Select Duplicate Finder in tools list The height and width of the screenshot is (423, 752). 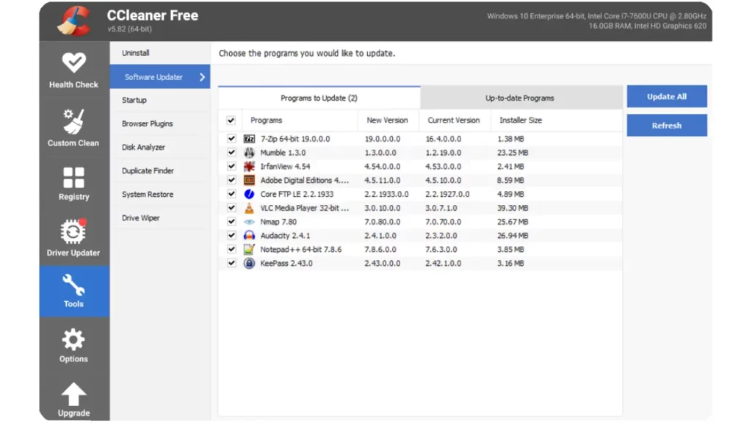148,171
